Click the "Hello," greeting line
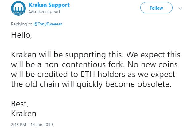Image resolution: width=187 pixels, height=131 pixels. [21, 35]
